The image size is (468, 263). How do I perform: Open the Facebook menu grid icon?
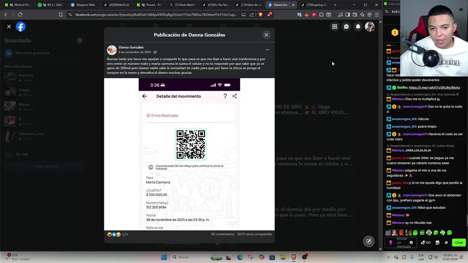[335, 27]
